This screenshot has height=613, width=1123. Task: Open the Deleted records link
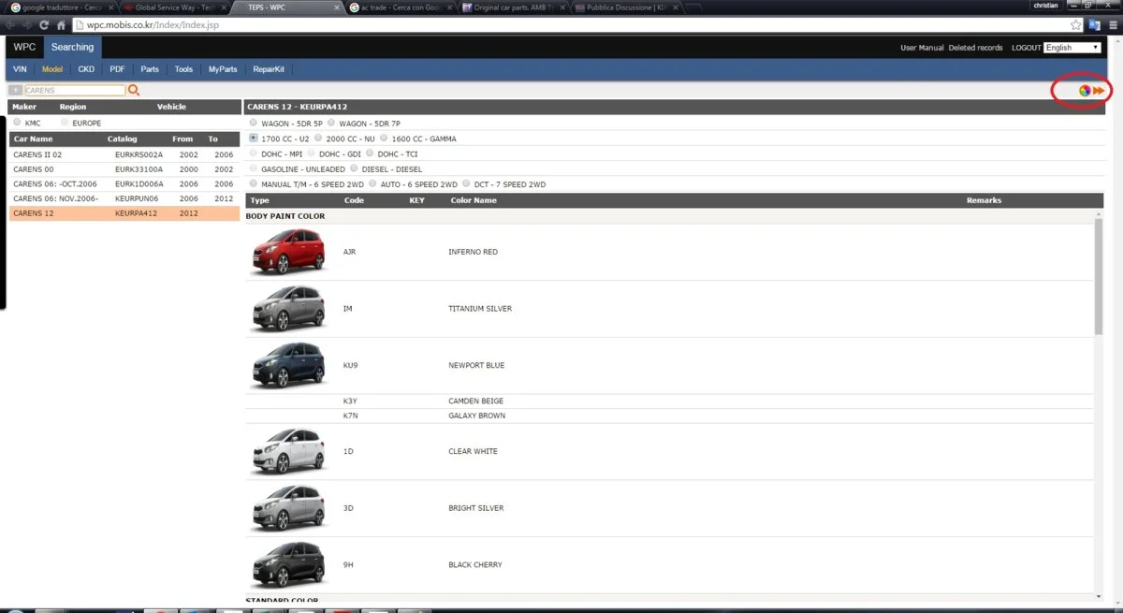(975, 48)
